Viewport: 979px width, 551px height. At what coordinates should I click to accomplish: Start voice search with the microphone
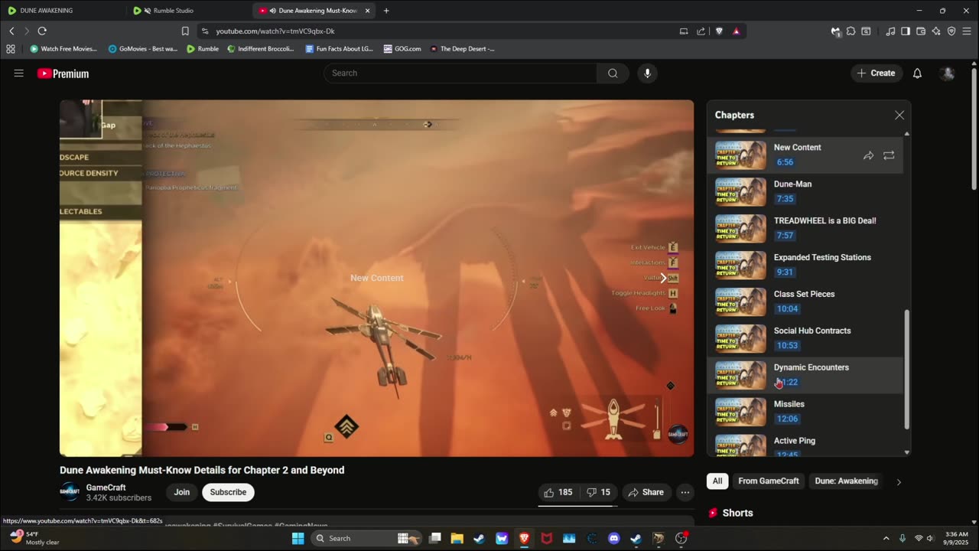[647, 73]
